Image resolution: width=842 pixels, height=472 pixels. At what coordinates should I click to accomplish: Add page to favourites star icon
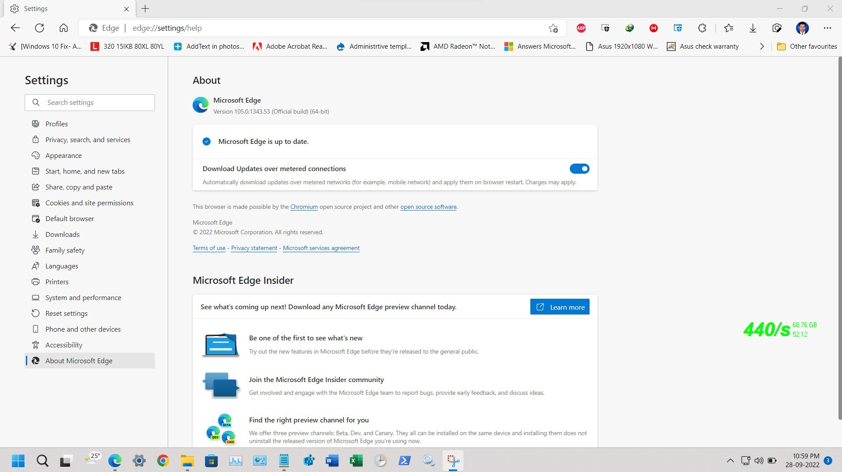click(x=553, y=28)
